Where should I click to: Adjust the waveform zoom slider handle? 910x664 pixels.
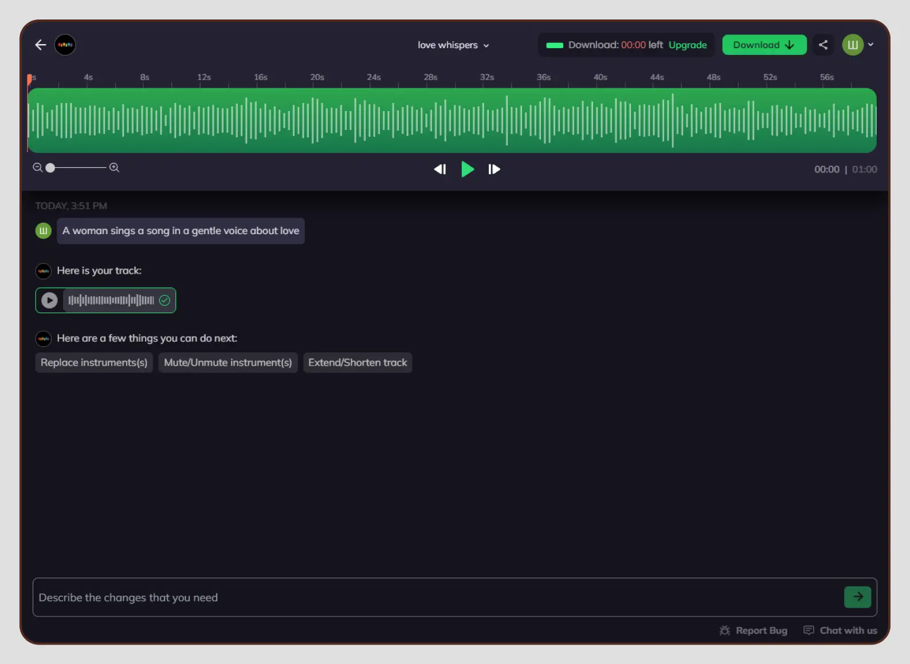[x=50, y=168]
